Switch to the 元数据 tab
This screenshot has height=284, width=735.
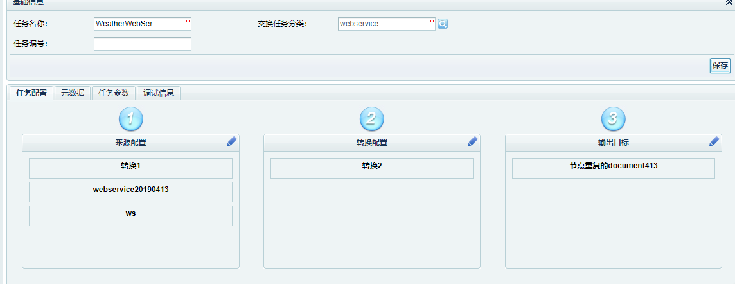click(x=73, y=93)
